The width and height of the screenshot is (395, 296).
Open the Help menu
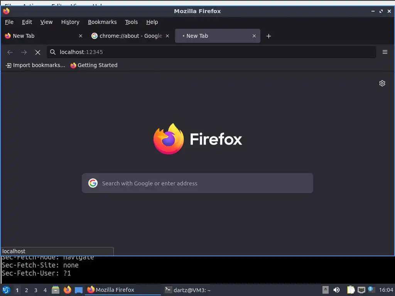[x=152, y=22]
